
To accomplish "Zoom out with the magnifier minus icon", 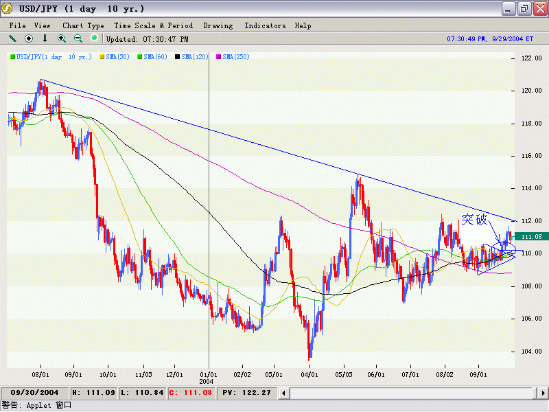I will 78,38.
